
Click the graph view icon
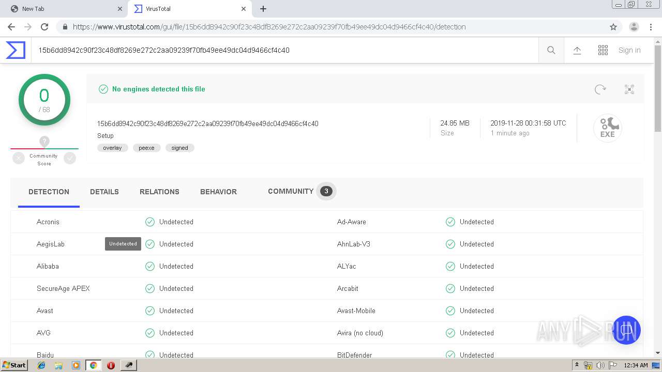[x=629, y=89]
